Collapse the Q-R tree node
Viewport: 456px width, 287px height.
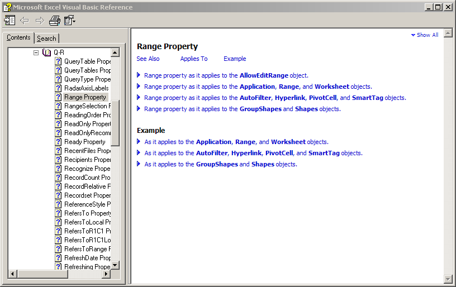point(36,52)
